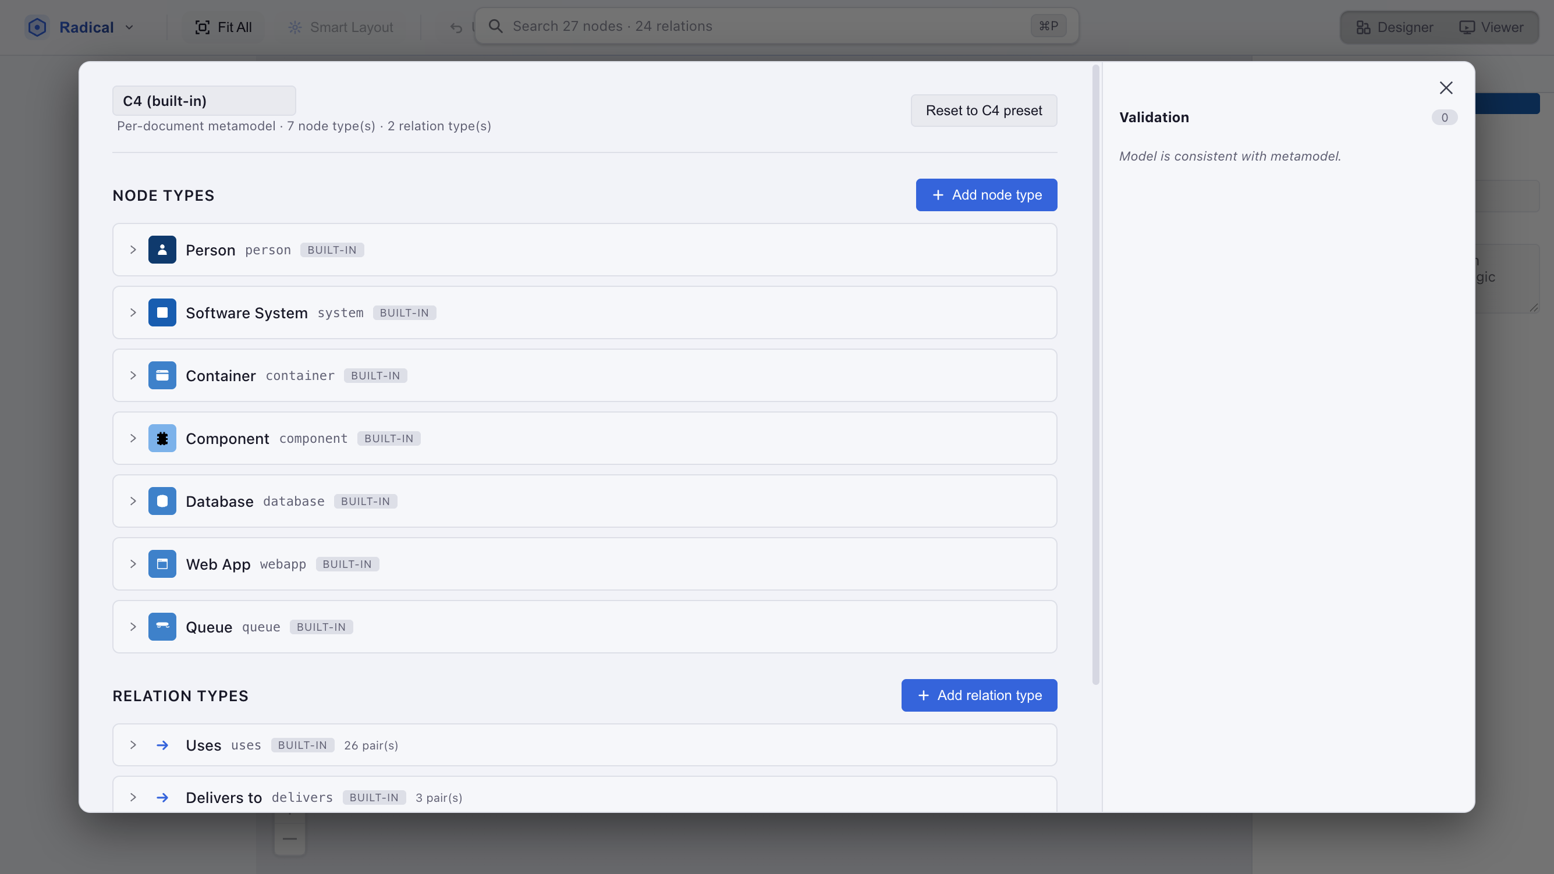Expand the Delivers to relation type row

pos(133,797)
